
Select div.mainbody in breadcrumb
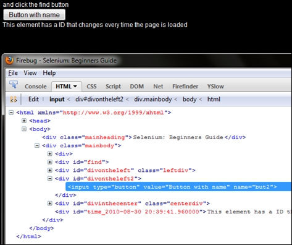click(x=153, y=100)
